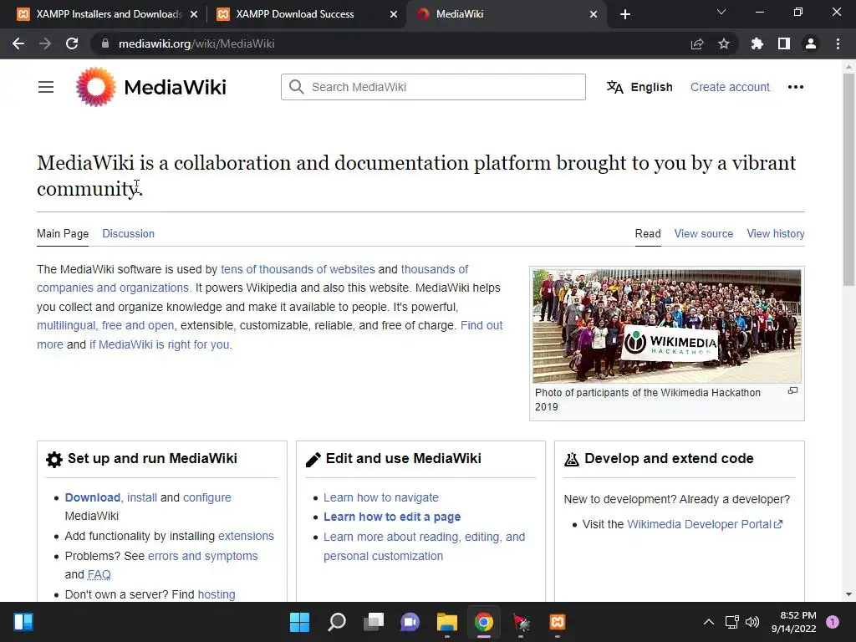Toggle Chrome side panel icon
Screen dimensions: 856x642
point(784,43)
